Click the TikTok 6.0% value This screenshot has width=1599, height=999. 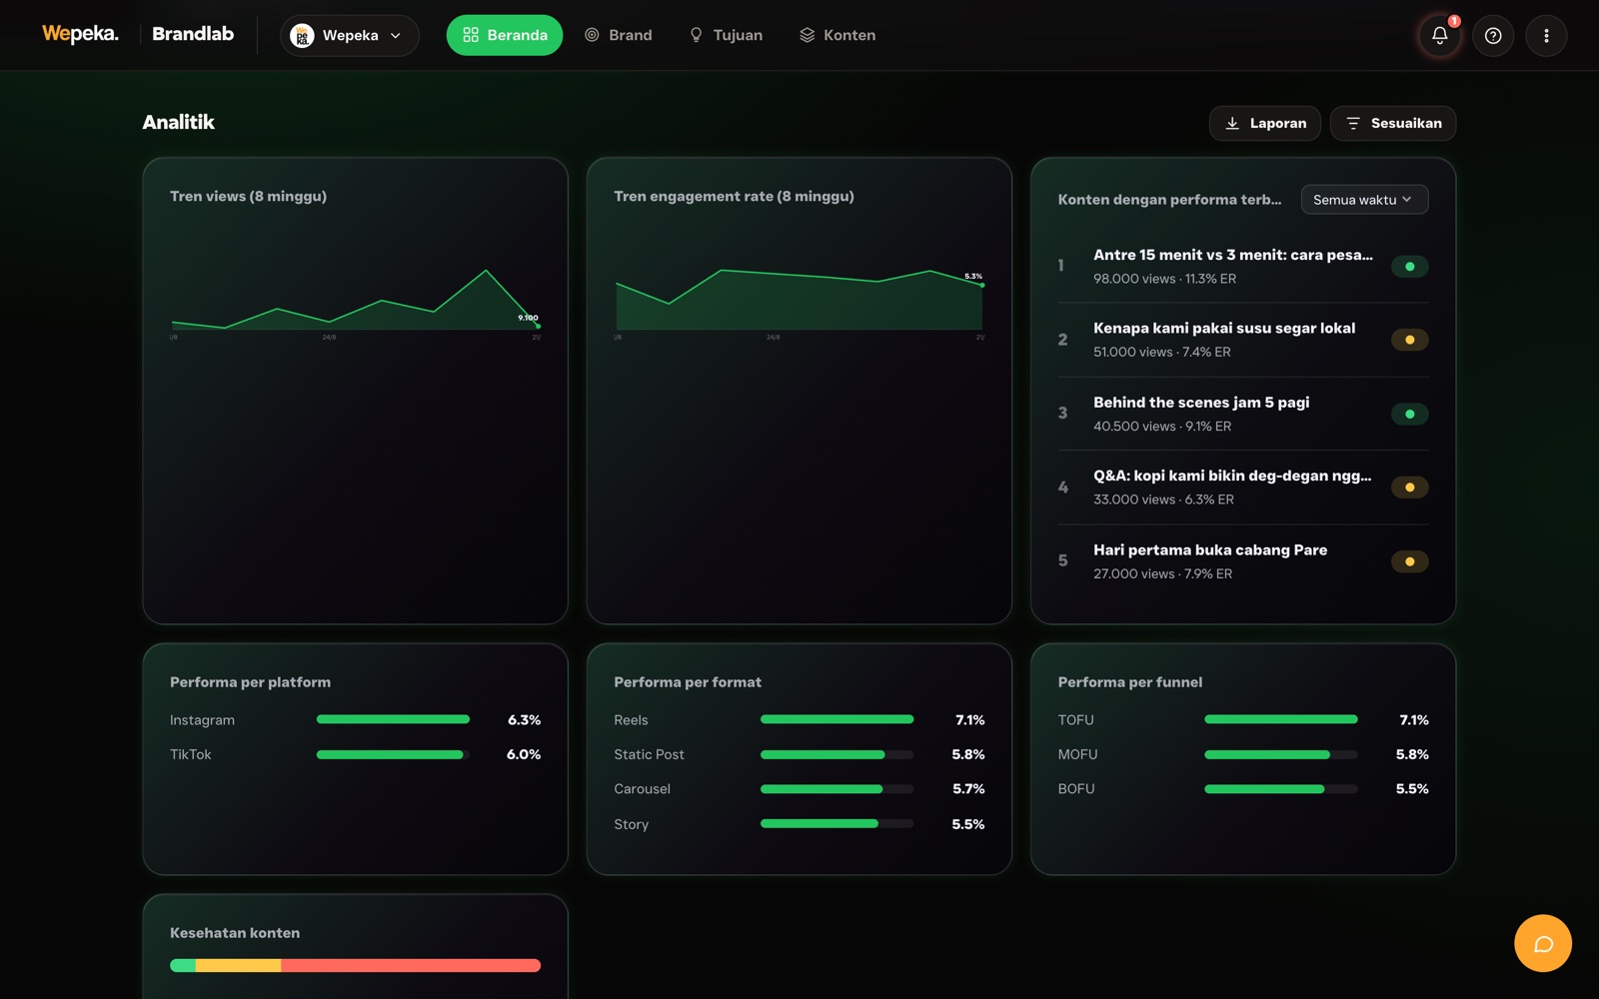(524, 754)
